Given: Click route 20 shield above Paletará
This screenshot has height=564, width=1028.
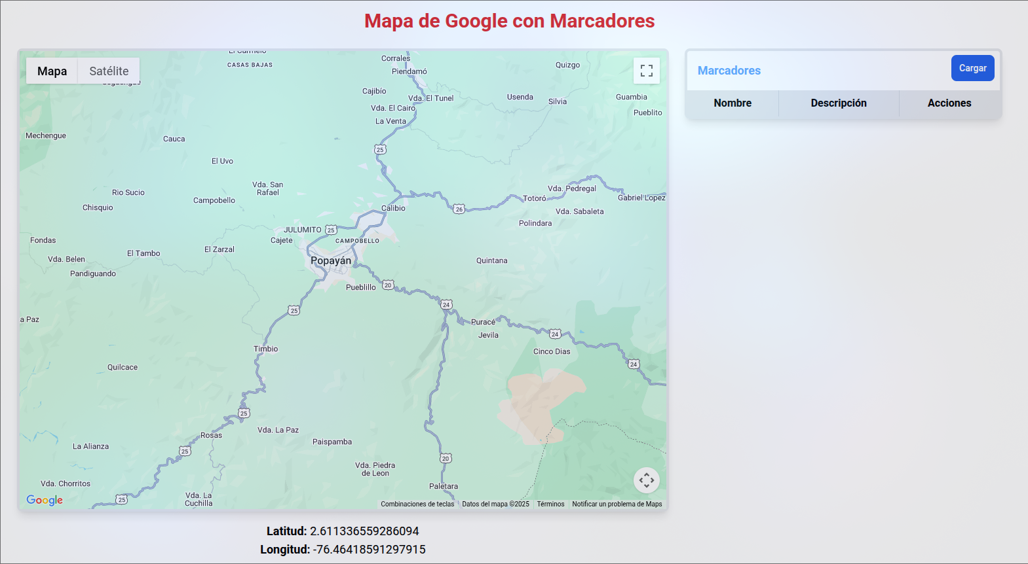Looking at the screenshot, I should 446,458.
